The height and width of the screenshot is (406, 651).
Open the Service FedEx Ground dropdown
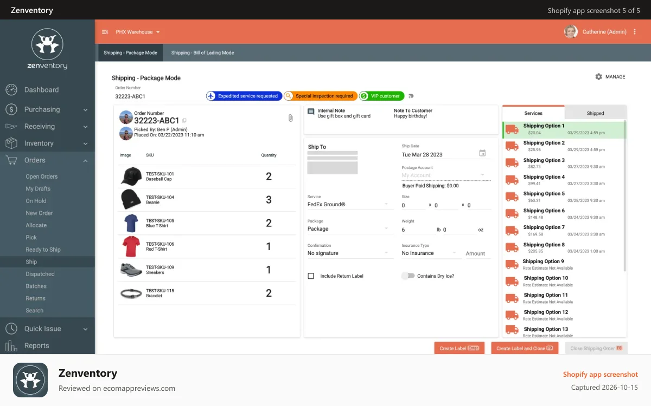point(350,205)
